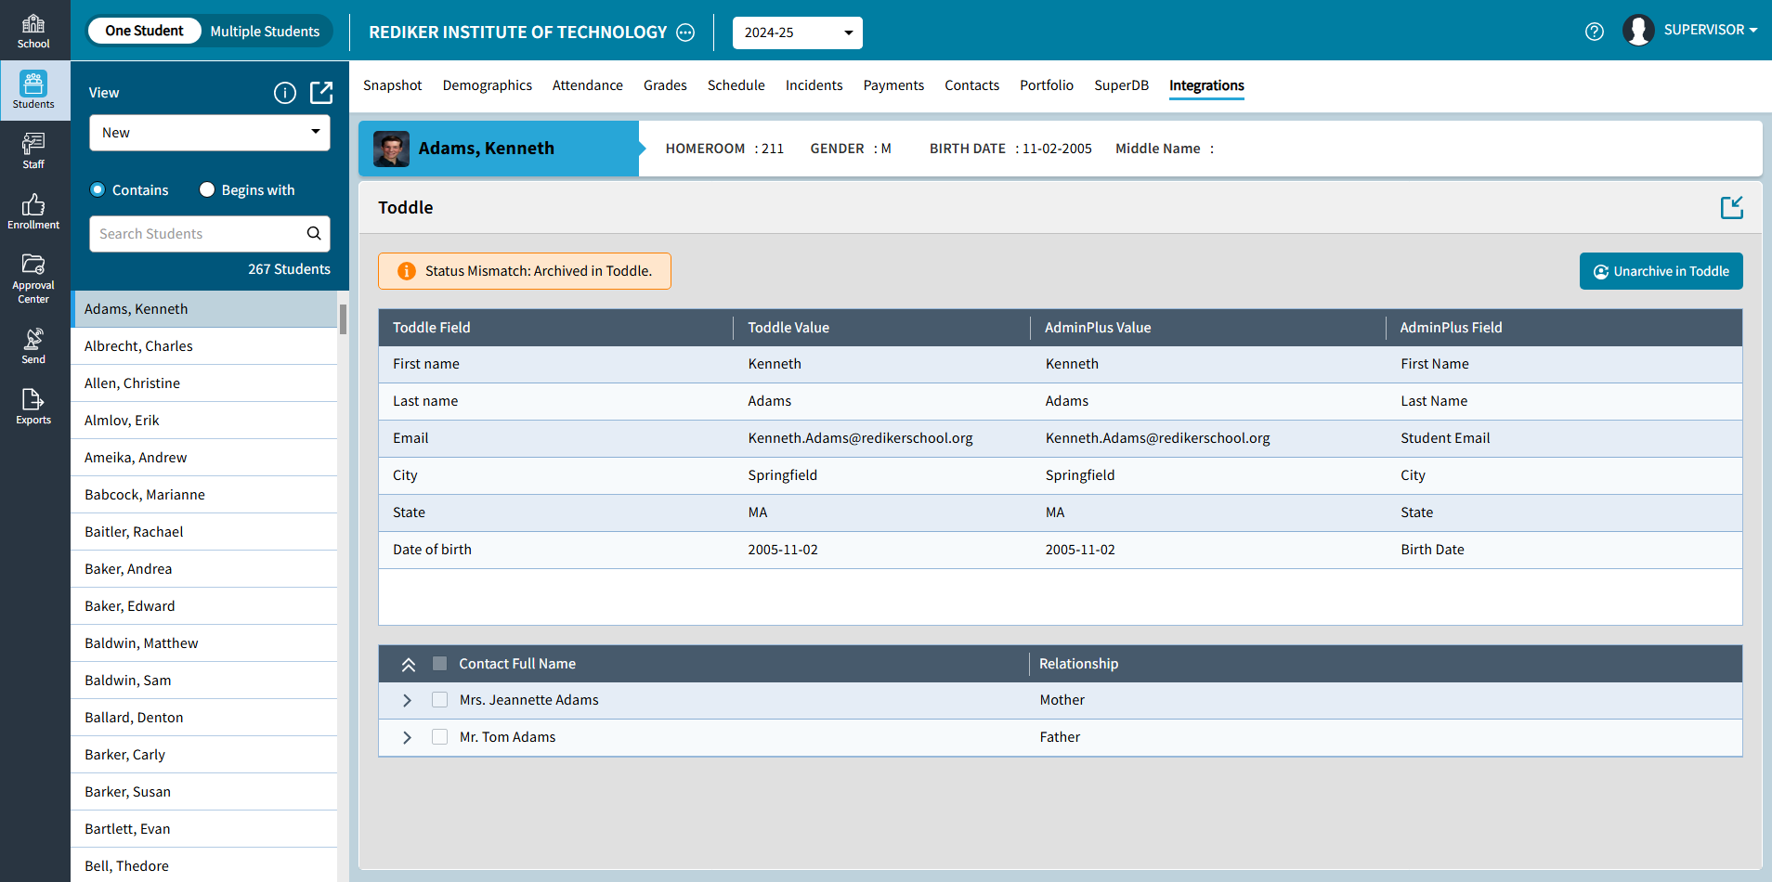Open the Students module icon
This screenshot has height=882, width=1772.
tap(33, 91)
